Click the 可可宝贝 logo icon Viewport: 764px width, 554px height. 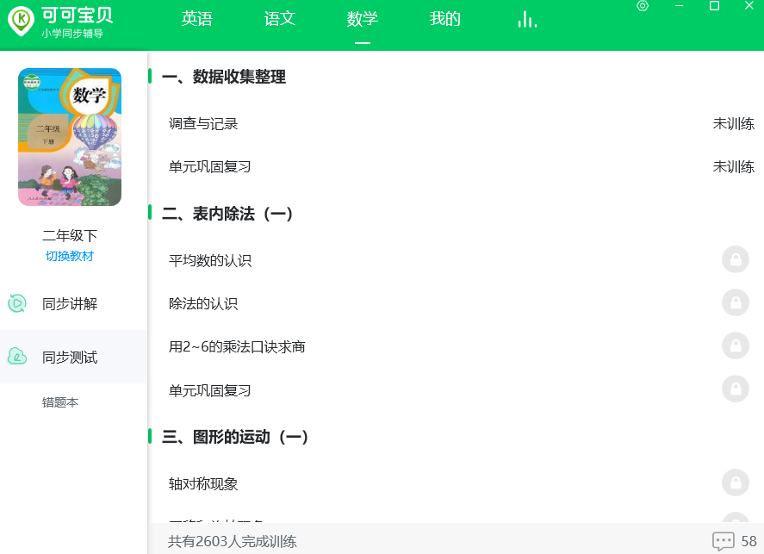coord(21,21)
